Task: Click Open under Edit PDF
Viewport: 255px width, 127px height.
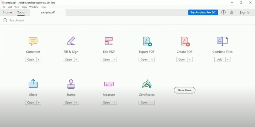Action: pos(106,59)
